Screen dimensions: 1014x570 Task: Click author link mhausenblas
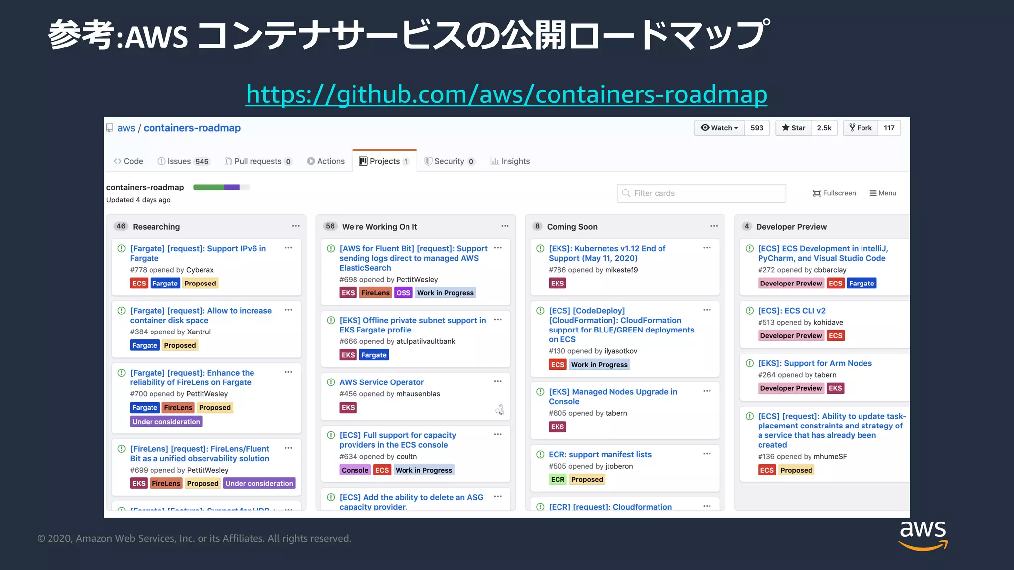tap(418, 394)
